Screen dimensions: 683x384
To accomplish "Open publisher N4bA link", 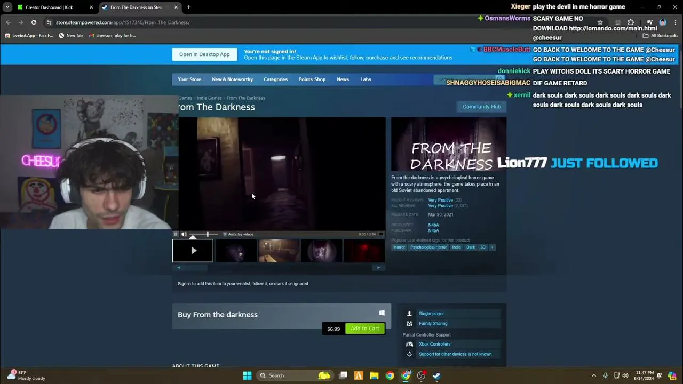I will 433,231.
